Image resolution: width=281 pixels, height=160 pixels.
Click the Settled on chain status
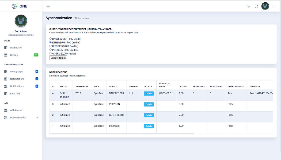click(64, 95)
